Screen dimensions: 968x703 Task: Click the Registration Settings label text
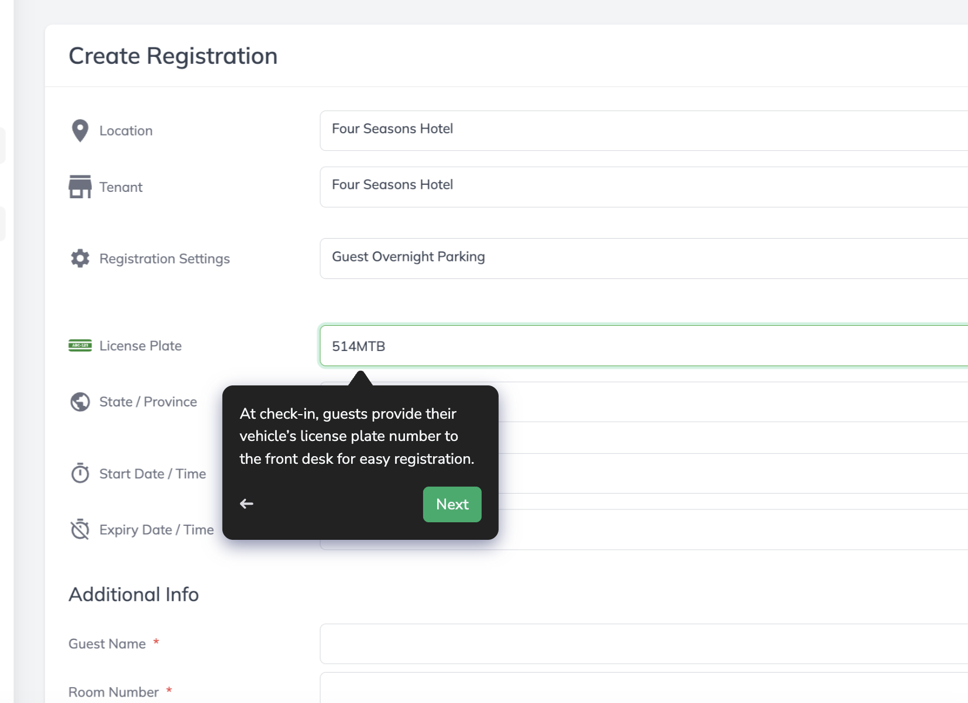(164, 259)
